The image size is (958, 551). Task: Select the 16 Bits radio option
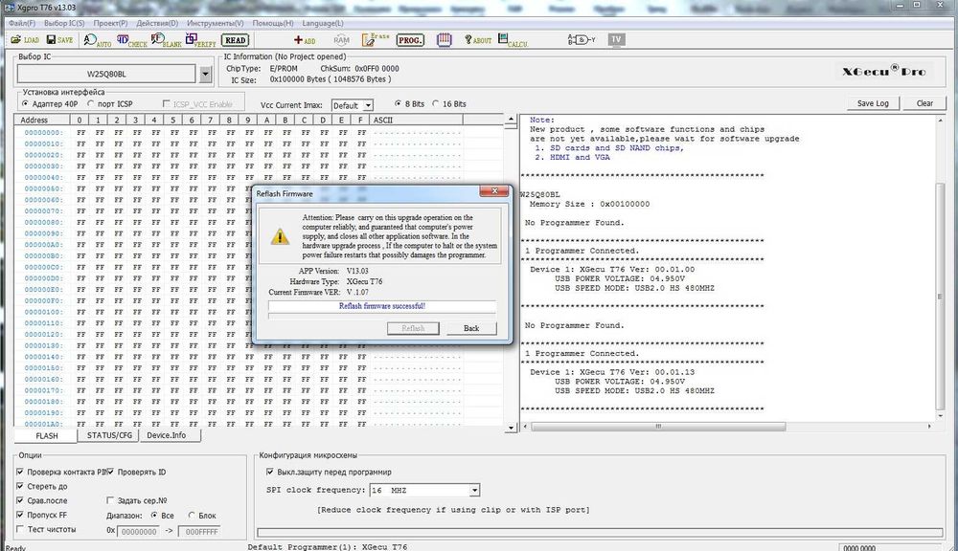436,103
